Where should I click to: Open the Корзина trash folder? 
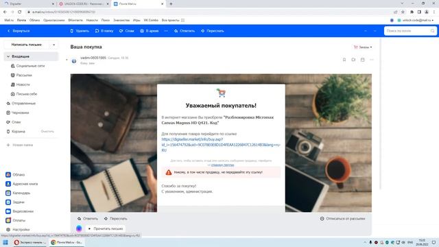pos(19,131)
